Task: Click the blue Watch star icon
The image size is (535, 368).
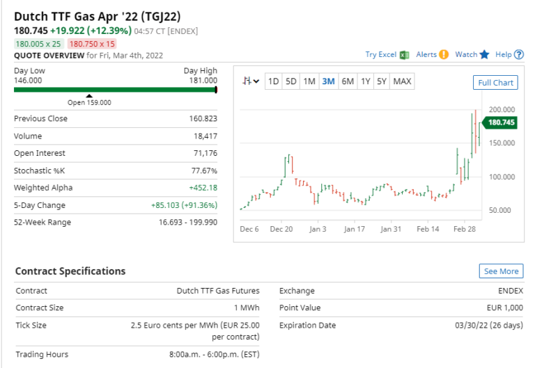Action: click(x=485, y=54)
